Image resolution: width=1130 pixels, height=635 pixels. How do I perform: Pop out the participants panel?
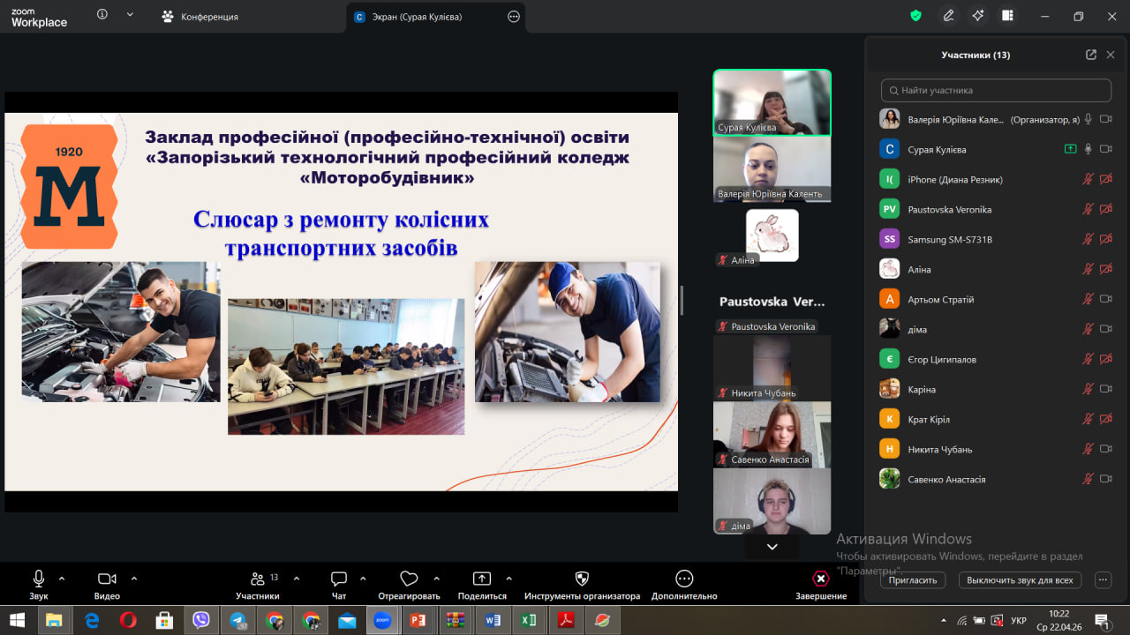pyautogui.click(x=1091, y=55)
